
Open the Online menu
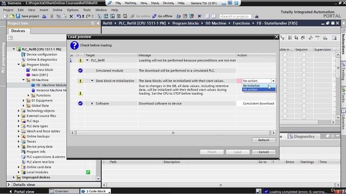57,10
